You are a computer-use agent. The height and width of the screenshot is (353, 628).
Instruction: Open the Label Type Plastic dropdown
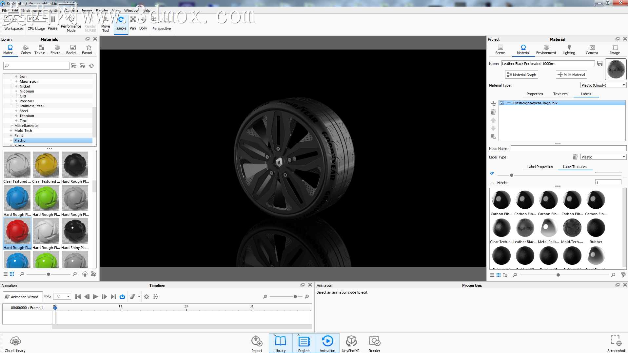603,157
